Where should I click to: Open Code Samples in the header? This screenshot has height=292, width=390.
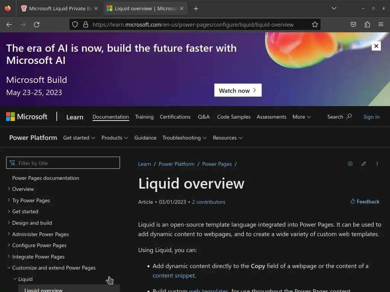234,117
